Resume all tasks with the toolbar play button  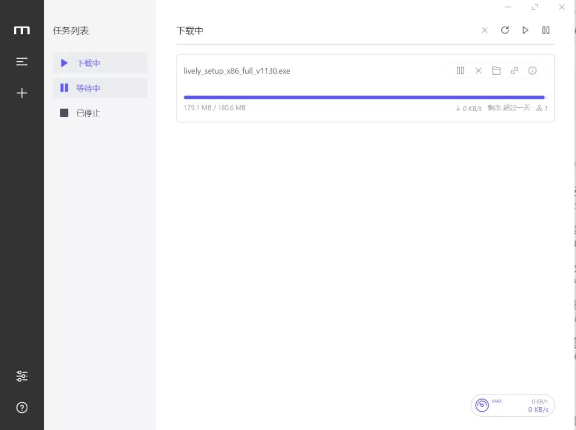(x=525, y=30)
